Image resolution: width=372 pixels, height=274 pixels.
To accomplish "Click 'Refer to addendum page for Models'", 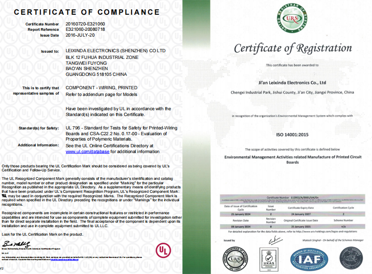I will tap(101, 95).
